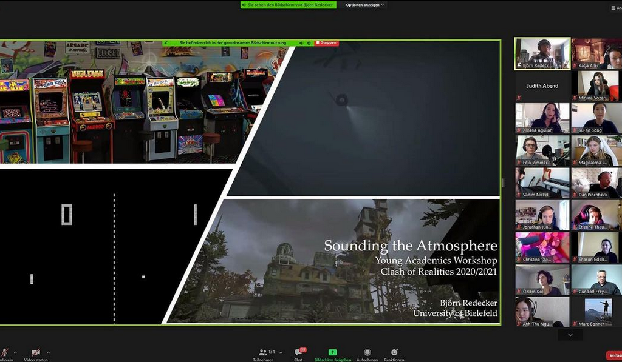Viewport: 622px width, 362px height.
Task: Select Felix Zimmer's video thumbnail
Action: [542, 150]
